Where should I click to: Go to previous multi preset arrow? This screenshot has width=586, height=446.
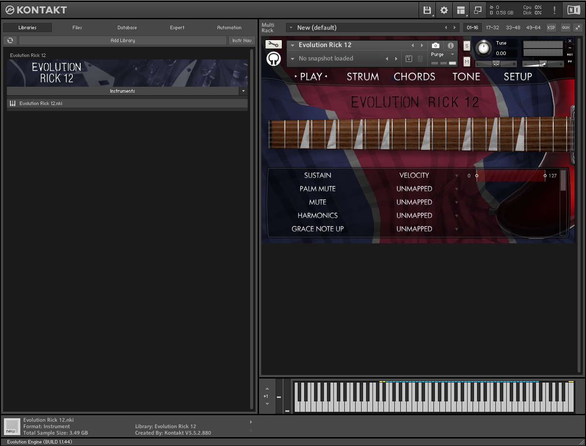pyautogui.click(x=445, y=28)
